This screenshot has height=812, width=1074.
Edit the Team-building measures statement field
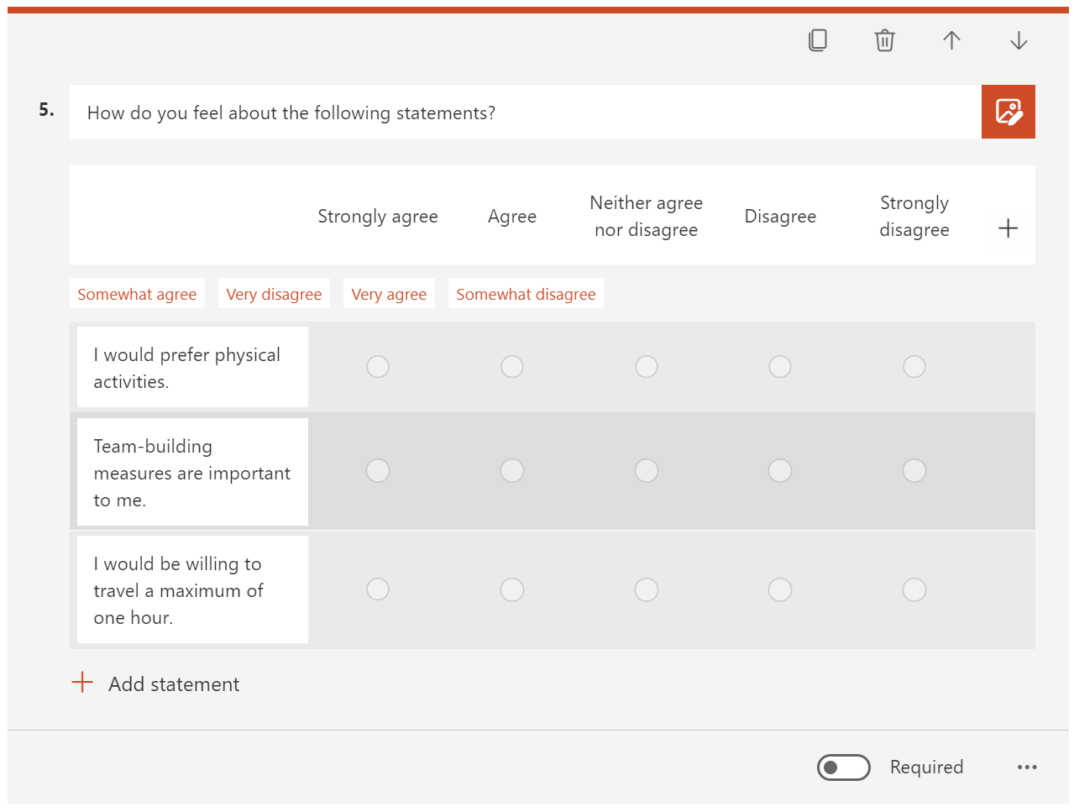pyautogui.click(x=192, y=472)
